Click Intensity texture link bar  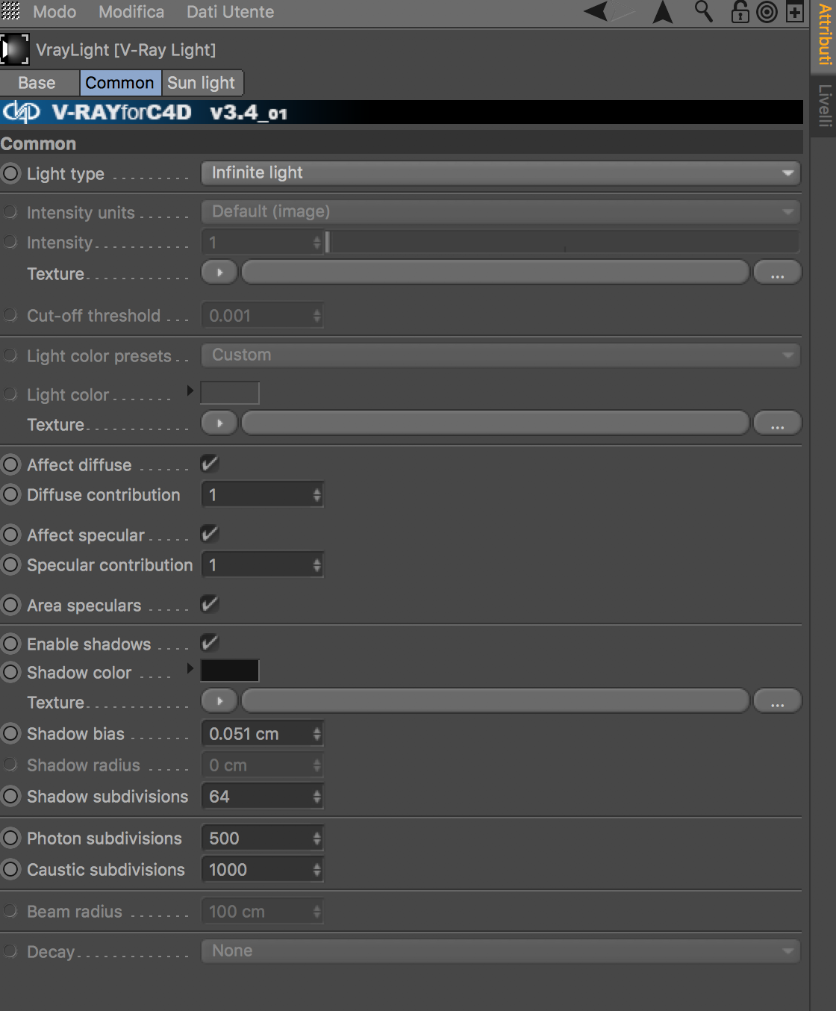tap(495, 273)
